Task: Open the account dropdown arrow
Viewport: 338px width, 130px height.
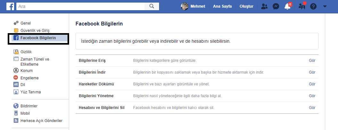Action: click(325, 6)
